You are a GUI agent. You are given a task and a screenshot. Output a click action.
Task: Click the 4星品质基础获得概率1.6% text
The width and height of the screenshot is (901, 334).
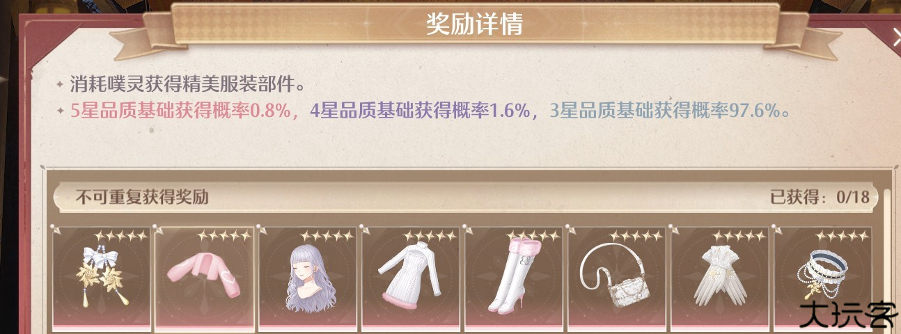(x=419, y=111)
